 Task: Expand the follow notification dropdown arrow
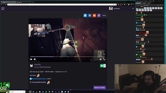[105, 66]
